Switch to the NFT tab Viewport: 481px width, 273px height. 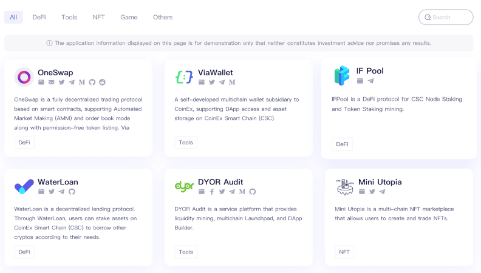tap(99, 17)
